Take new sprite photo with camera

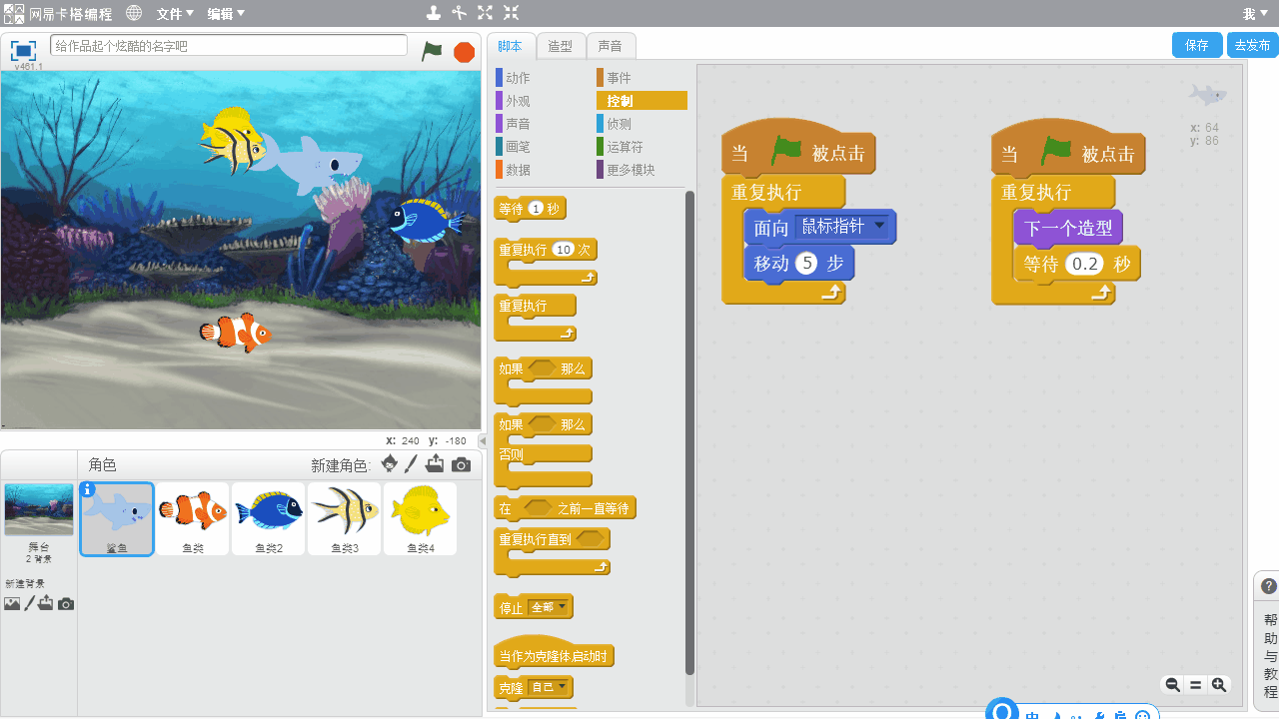pyautogui.click(x=461, y=465)
